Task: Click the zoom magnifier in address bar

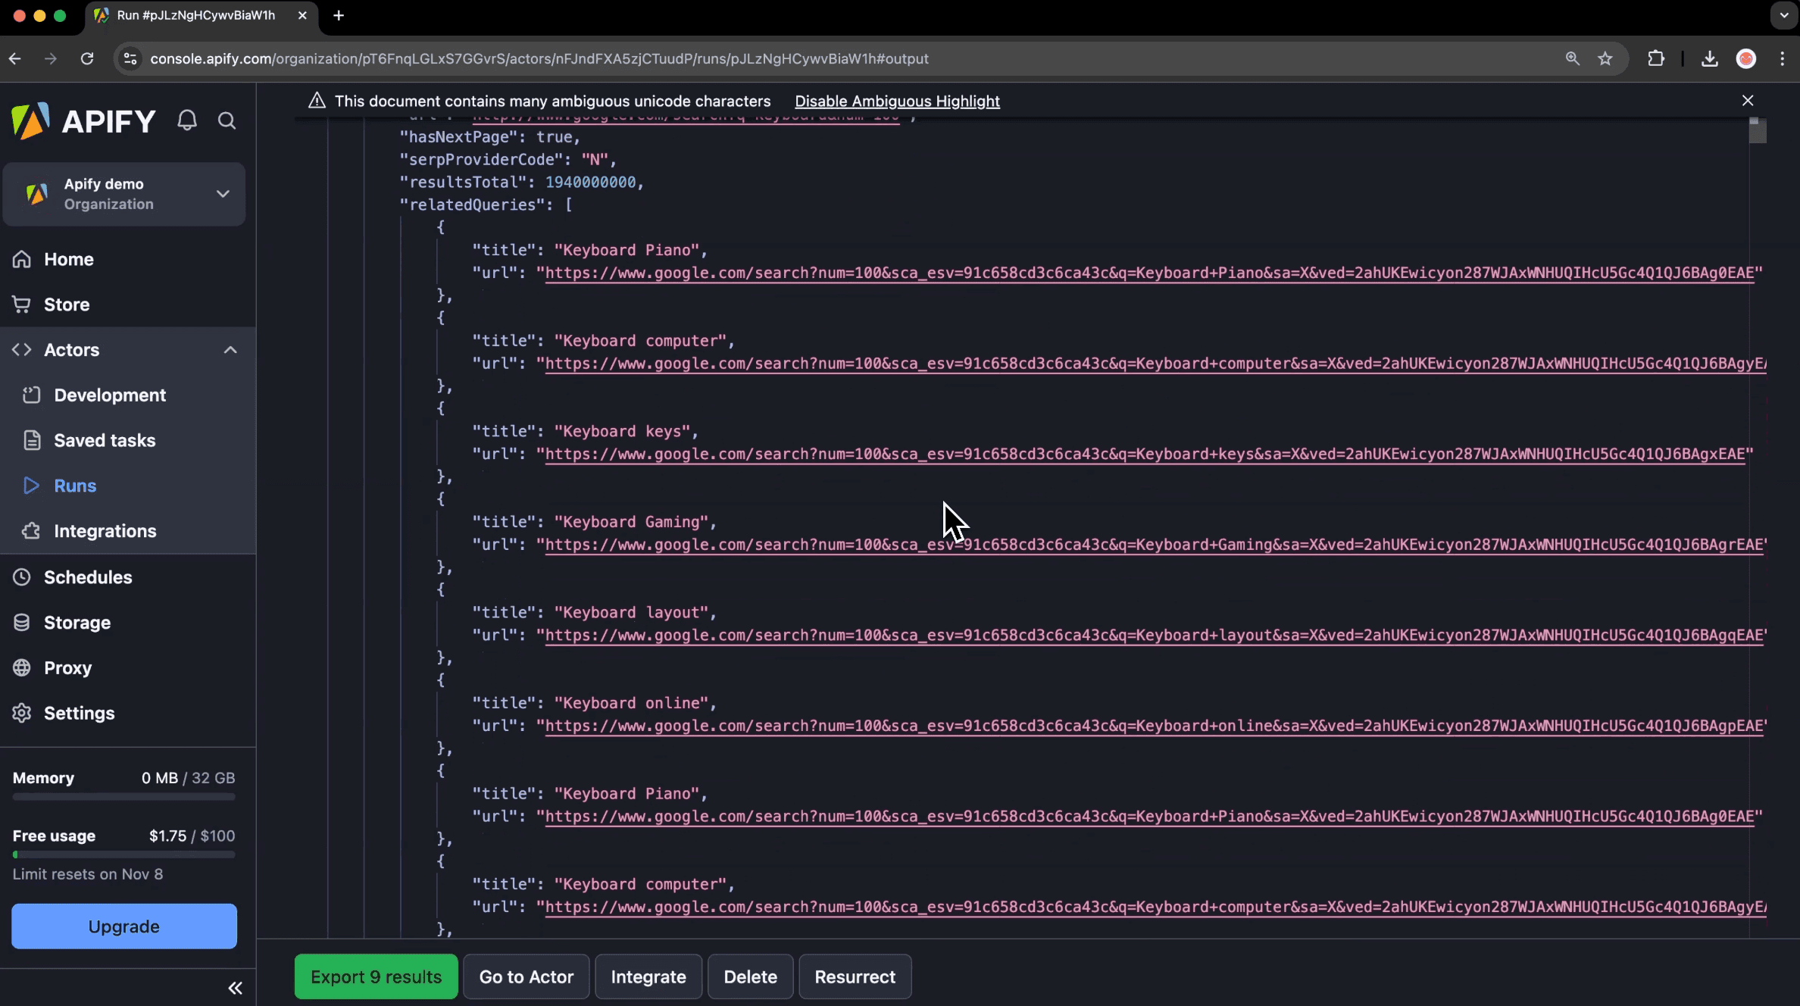Action: [x=1573, y=58]
